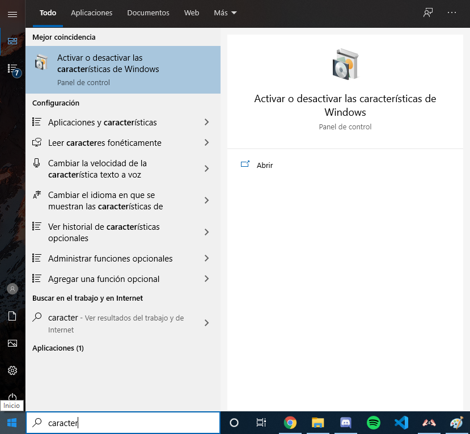
Task: Open the Pictures icon in the sidebar
Action: 12,343
